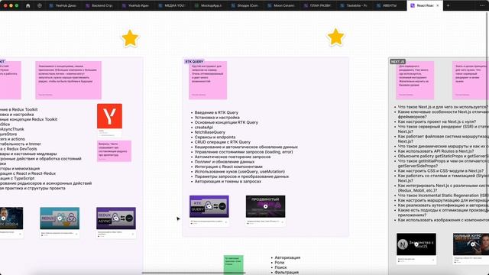Play the REDUX ASYNC video thumbnail
489x275 pixels.
coord(115,218)
